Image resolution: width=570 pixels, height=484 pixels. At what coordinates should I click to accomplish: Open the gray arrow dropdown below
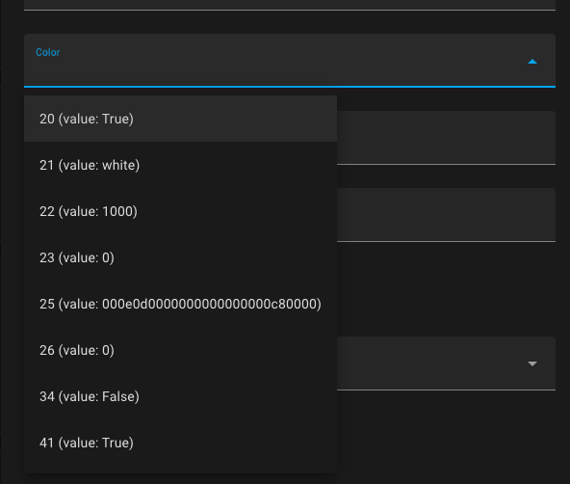[532, 363]
